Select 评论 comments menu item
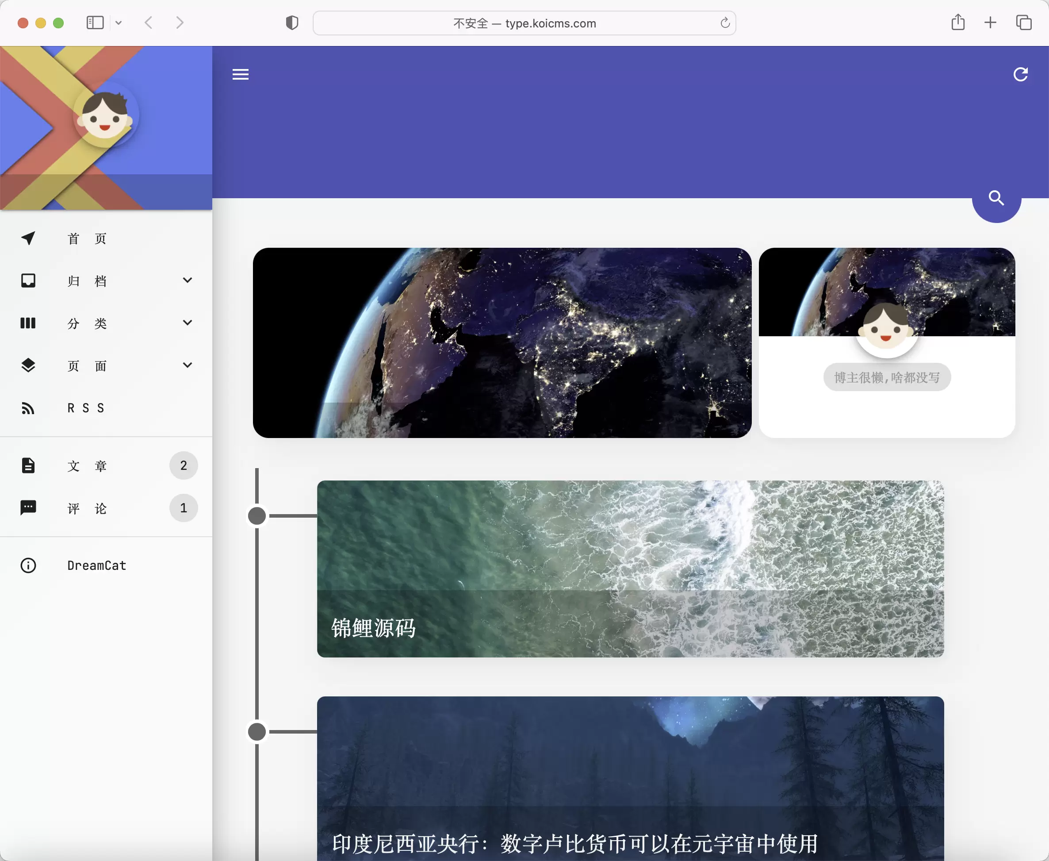 [x=106, y=508]
